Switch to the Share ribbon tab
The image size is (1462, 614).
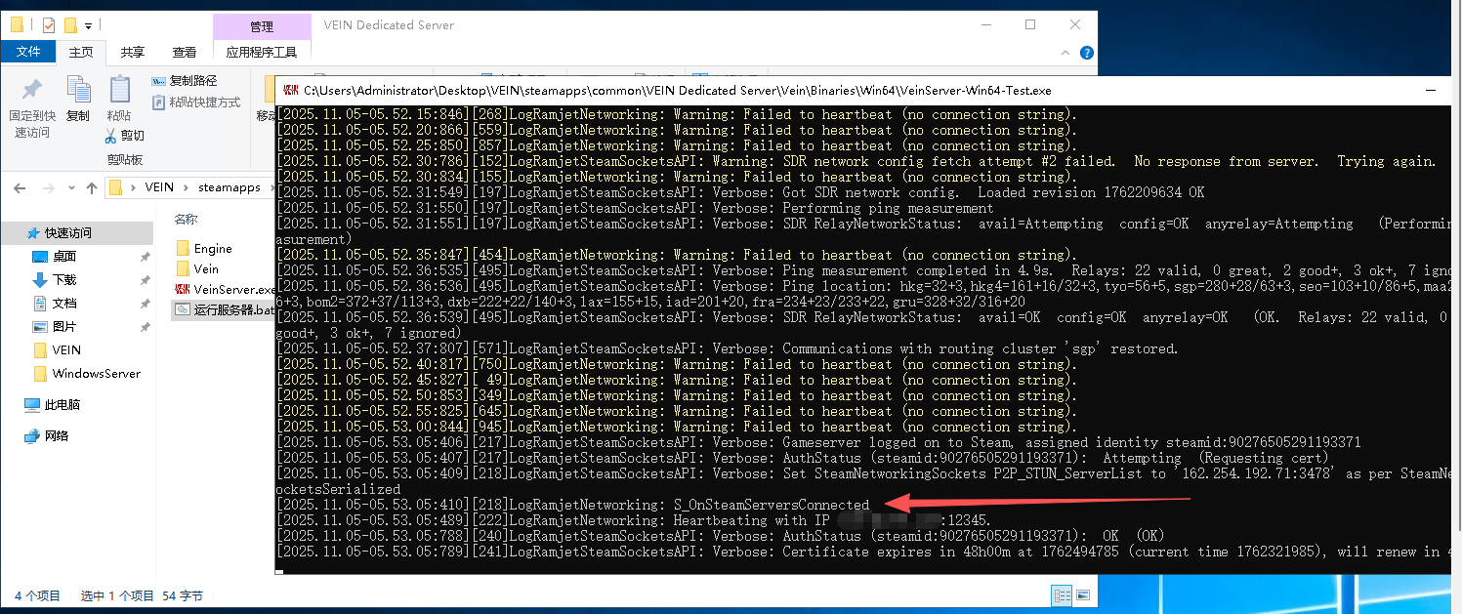click(132, 52)
